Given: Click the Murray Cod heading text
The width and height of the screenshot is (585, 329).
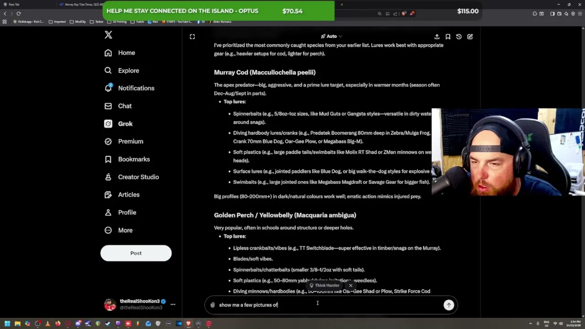Looking at the screenshot, I should pyautogui.click(x=265, y=72).
